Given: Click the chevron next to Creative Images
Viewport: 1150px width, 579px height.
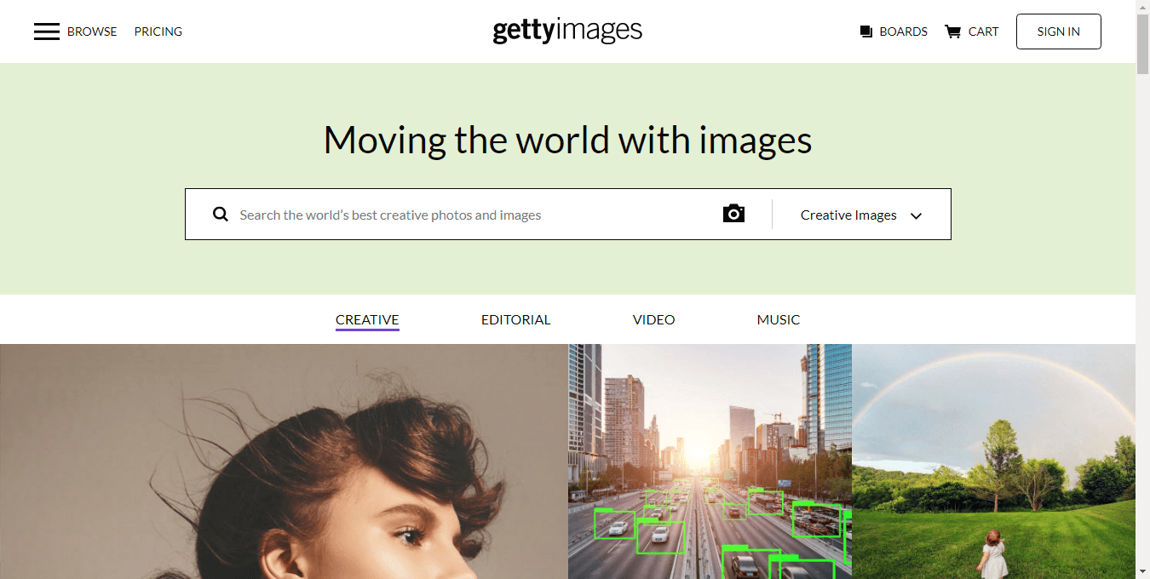Looking at the screenshot, I should click(917, 216).
